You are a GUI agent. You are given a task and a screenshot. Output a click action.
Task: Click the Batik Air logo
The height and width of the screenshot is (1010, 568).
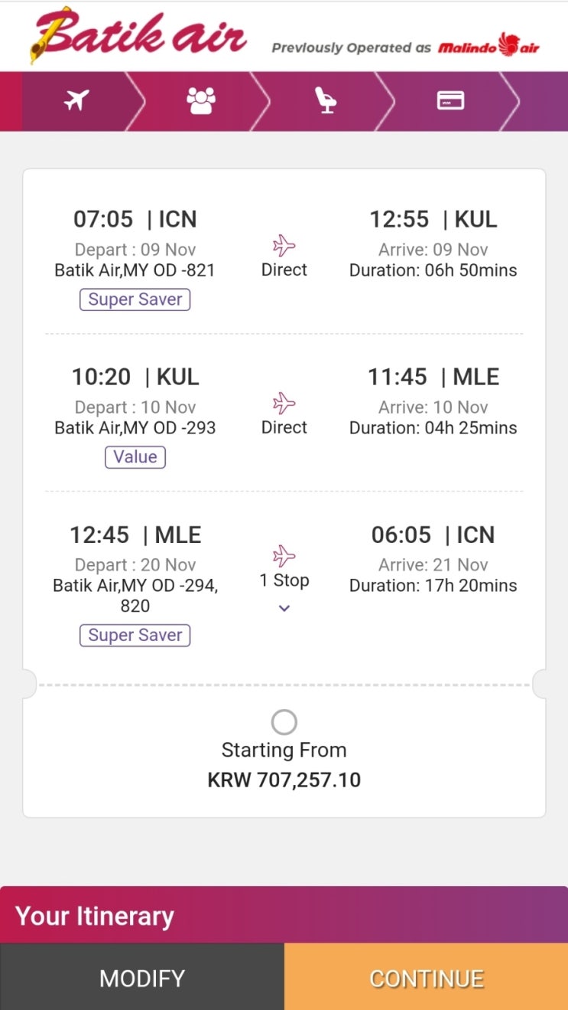pyautogui.click(x=139, y=35)
